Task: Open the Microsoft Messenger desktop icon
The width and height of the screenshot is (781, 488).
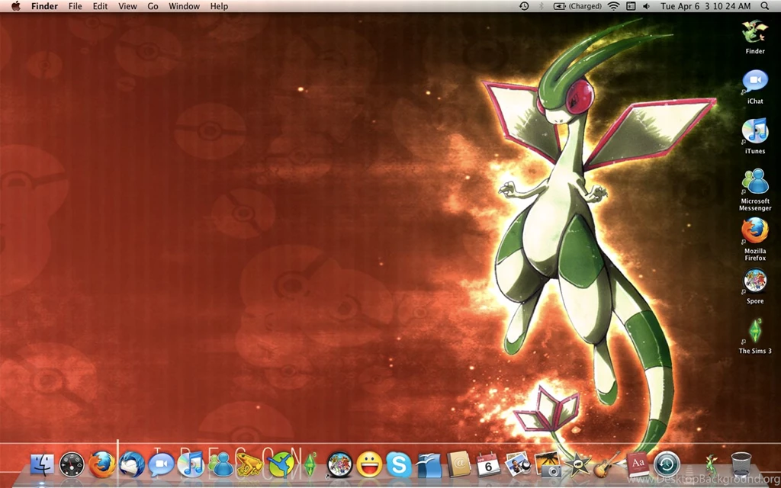Action: point(755,183)
